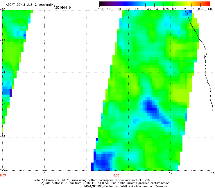Click the plot title 'ASCAT 25KM MLE-2 descending'

pyautogui.click(x=31, y=5)
